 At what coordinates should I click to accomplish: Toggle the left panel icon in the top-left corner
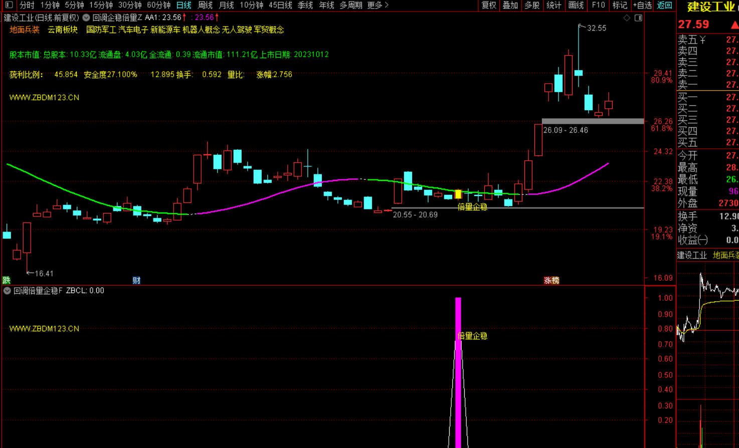click(9, 5)
